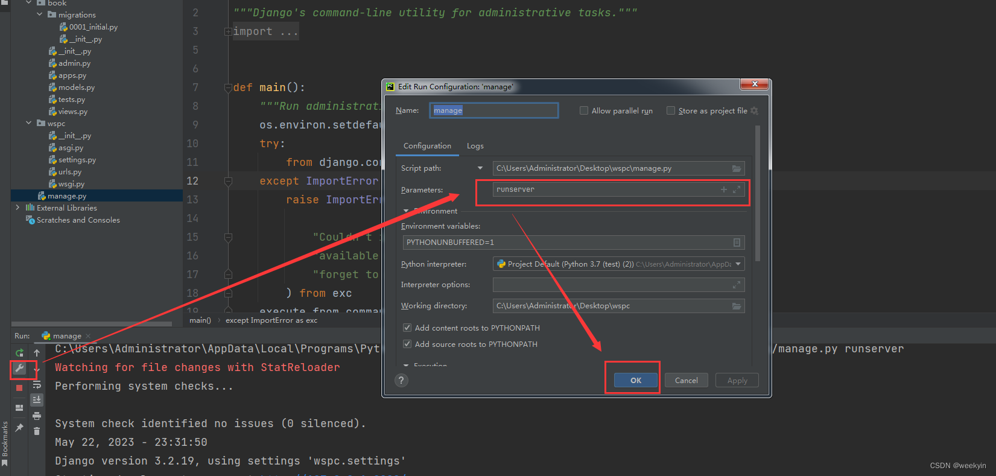
Task: Enable Store as project file checkbox
Action: point(671,110)
